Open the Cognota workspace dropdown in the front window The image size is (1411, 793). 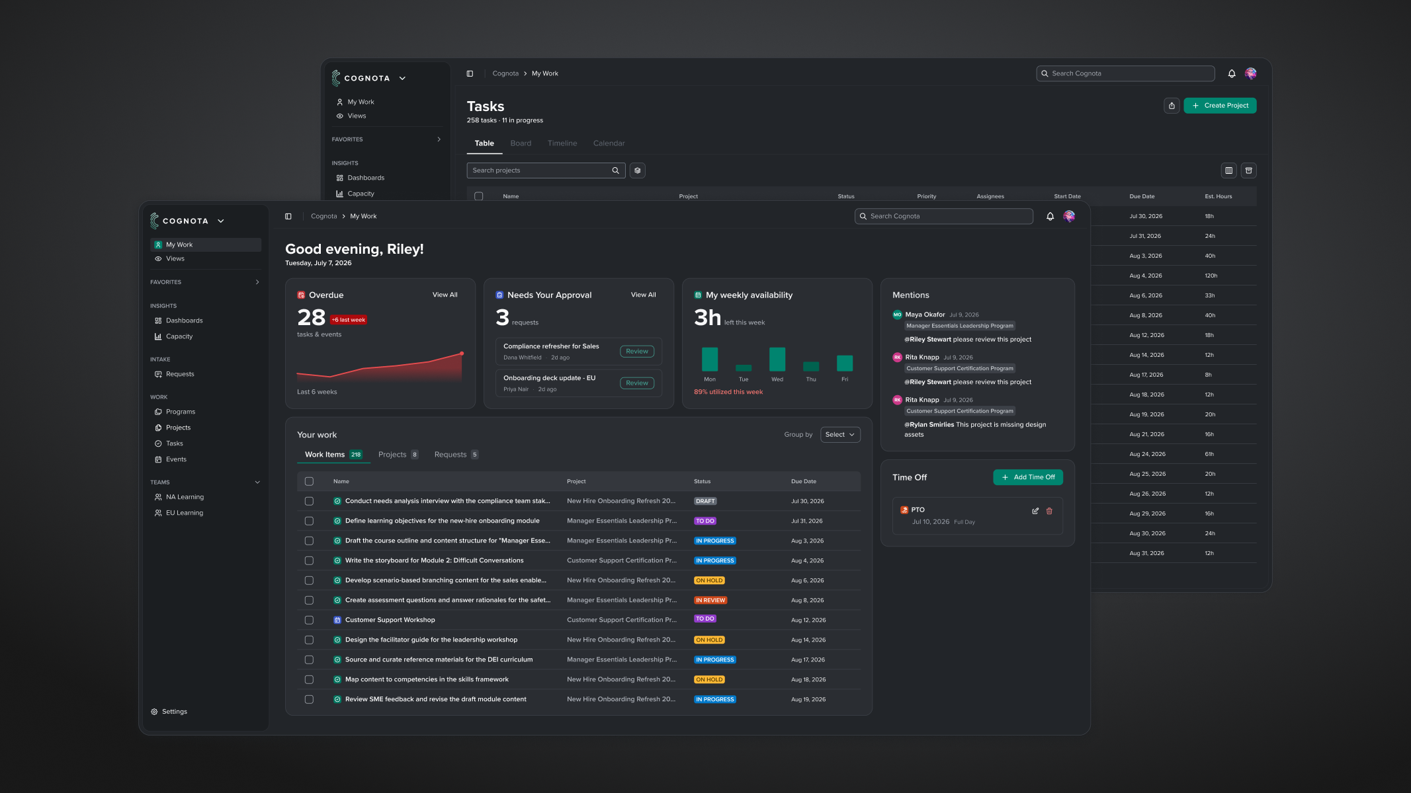click(221, 221)
